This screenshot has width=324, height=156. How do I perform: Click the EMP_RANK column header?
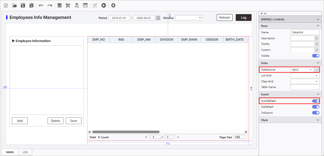189,39
